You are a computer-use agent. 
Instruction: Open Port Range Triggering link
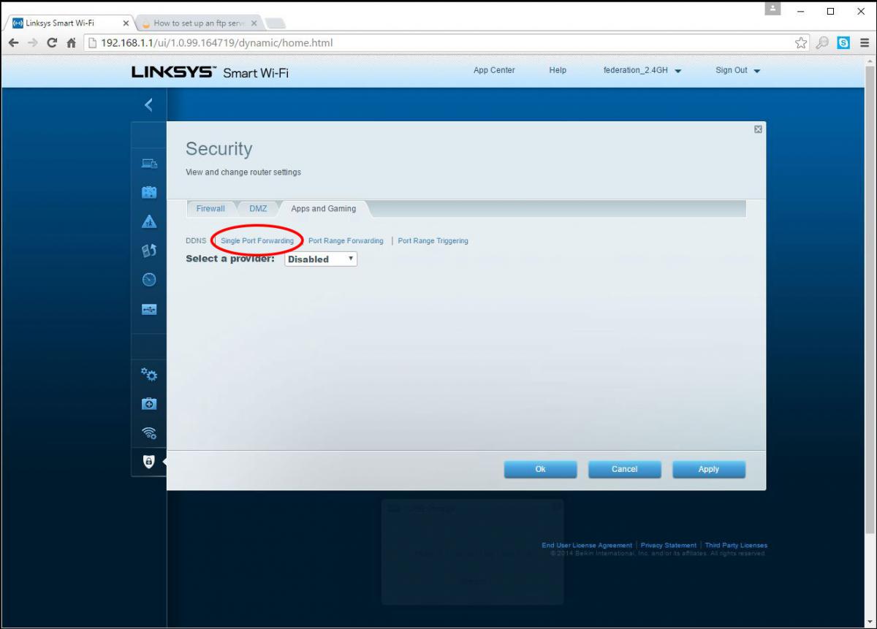[433, 241]
